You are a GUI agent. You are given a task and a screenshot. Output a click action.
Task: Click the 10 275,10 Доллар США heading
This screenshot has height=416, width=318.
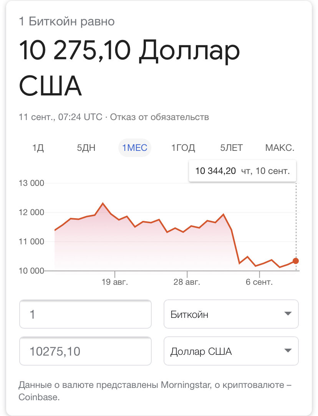point(129,68)
